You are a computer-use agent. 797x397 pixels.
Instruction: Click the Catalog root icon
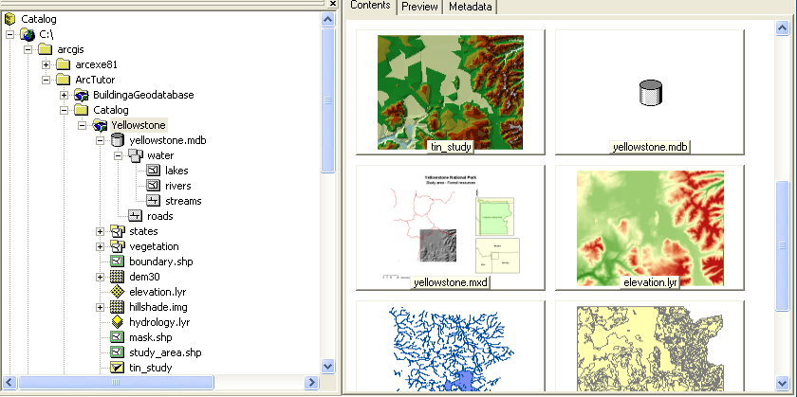(9, 19)
